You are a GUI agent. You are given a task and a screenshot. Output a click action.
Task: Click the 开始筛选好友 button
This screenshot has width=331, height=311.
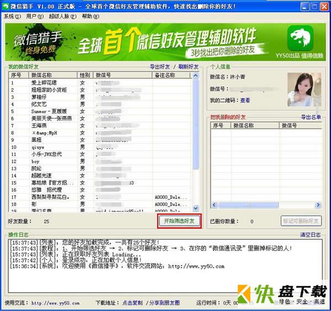[179, 221]
